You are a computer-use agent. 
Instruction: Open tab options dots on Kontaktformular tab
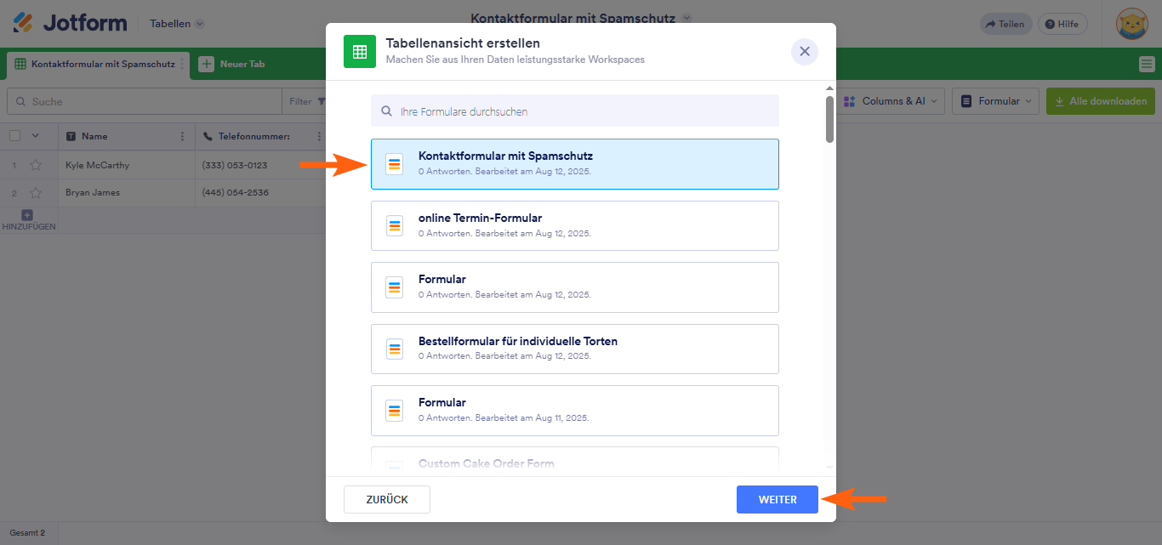point(182,64)
